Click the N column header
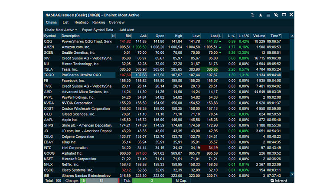323x195 pixels. (x=114, y=36)
